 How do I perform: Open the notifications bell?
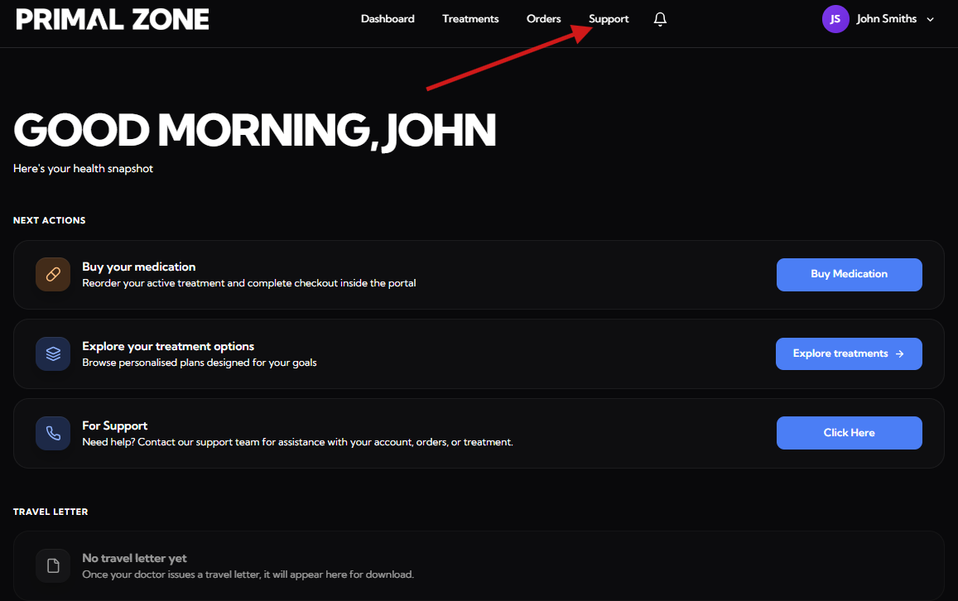[660, 19]
